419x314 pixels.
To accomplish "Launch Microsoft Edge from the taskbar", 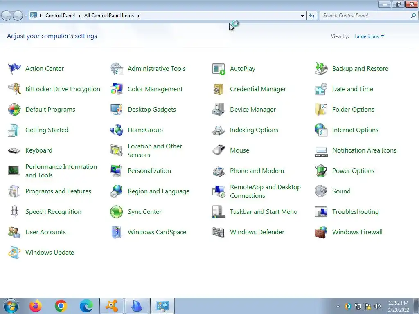I will pyautogui.click(x=86, y=306).
